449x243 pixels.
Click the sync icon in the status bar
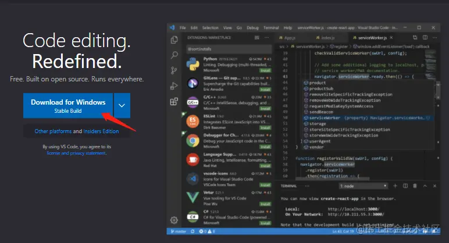pos(193,231)
